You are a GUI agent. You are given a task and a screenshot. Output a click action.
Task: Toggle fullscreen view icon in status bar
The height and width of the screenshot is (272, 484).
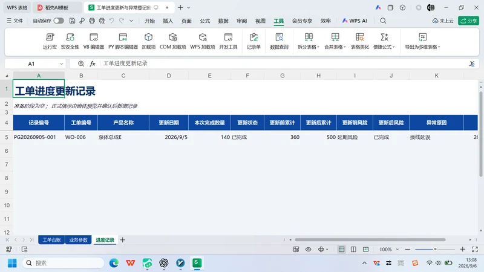(x=475, y=249)
